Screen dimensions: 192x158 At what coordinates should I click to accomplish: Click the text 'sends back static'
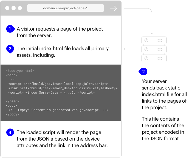coord(161,88)
